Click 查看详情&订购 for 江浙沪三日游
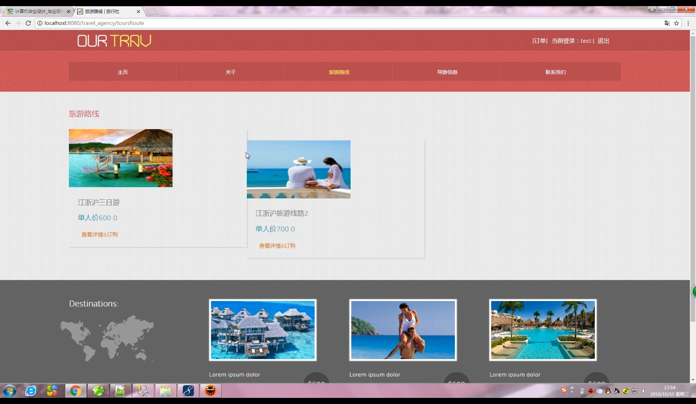The height and width of the screenshot is (404, 696). (99, 234)
